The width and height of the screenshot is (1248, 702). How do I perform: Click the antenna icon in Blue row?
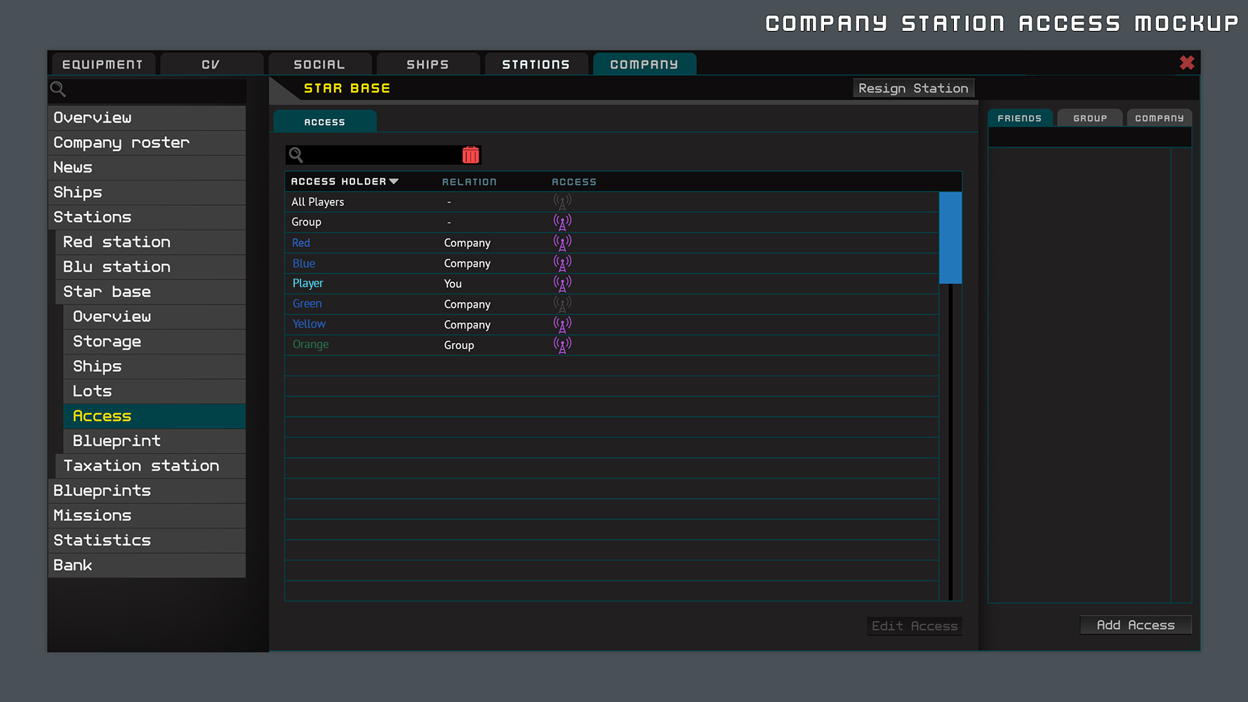pos(562,263)
